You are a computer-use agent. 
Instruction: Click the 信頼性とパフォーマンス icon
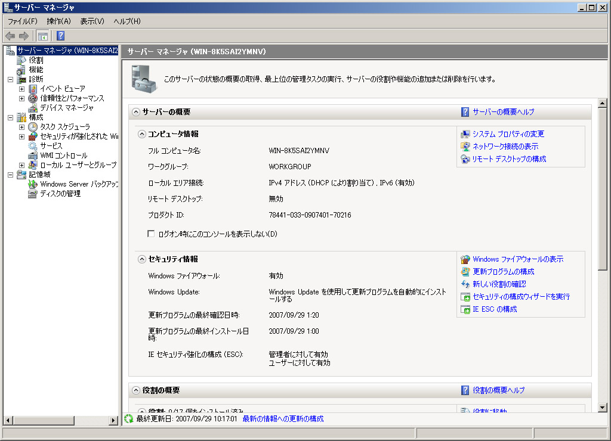click(33, 98)
